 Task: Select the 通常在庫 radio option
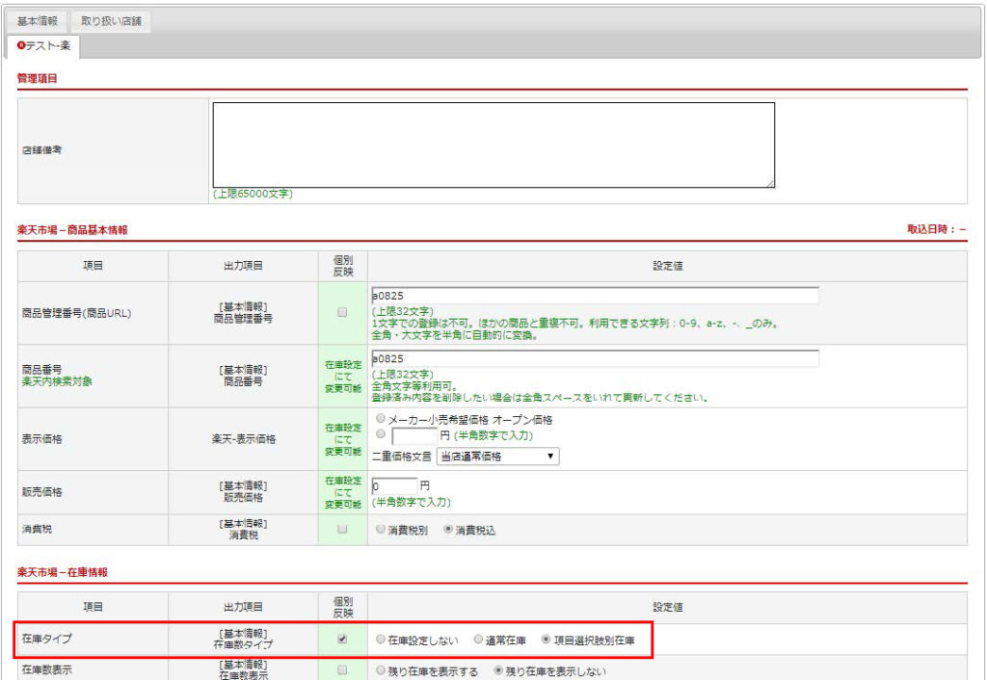478,640
